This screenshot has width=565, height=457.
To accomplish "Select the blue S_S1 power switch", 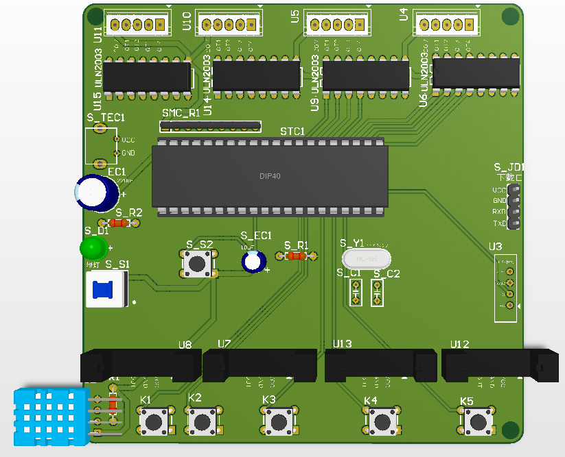I will point(107,289).
